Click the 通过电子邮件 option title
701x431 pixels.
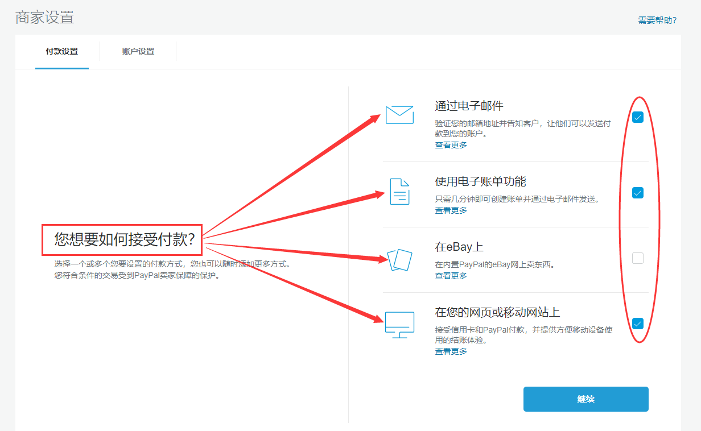point(469,106)
